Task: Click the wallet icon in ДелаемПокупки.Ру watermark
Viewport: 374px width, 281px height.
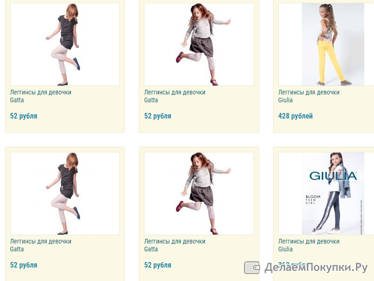Action: click(252, 268)
